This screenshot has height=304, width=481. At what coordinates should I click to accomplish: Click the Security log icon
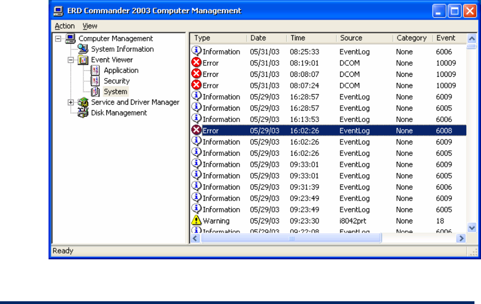pyautogui.click(x=95, y=81)
